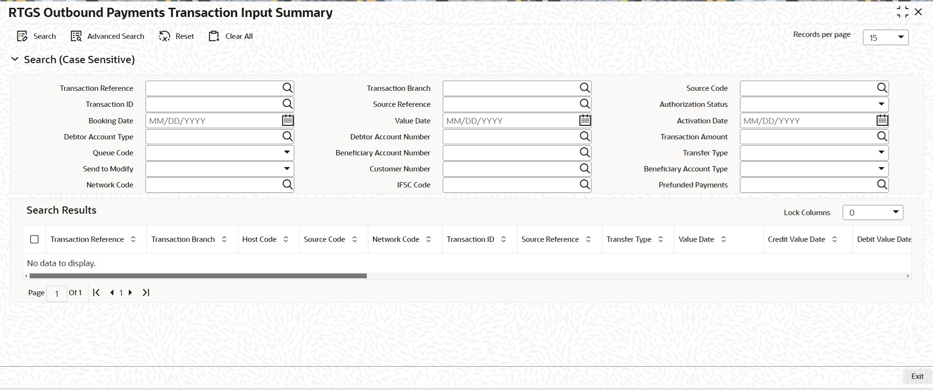The height and width of the screenshot is (390, 933).
Task: Open lookup for Source Reference search field
Action: tap(585, 104)
